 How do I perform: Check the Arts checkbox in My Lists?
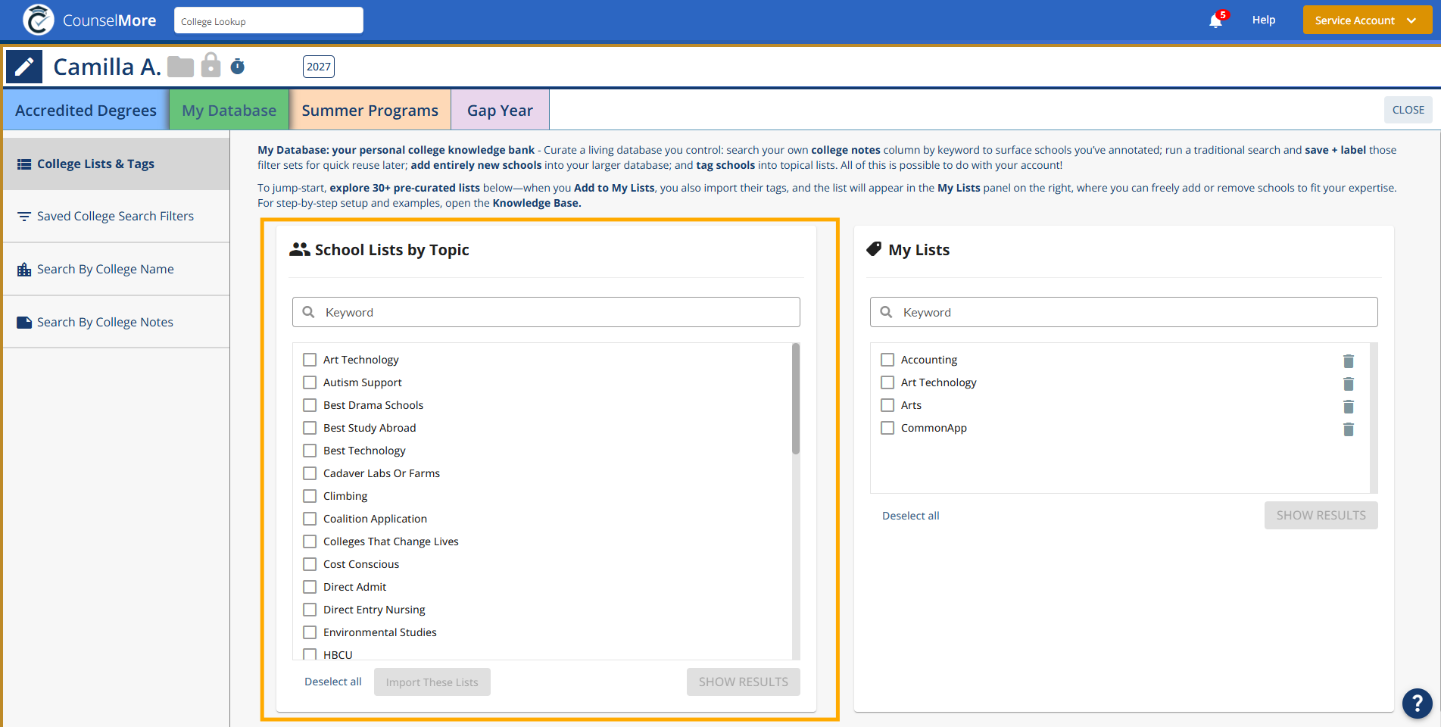tap(887, 405)
